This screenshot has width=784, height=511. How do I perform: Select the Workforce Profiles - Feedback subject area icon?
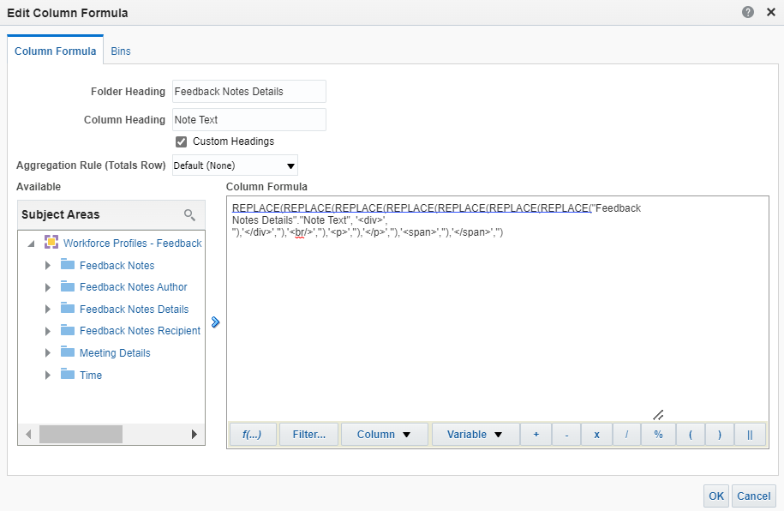pos(50,243)
